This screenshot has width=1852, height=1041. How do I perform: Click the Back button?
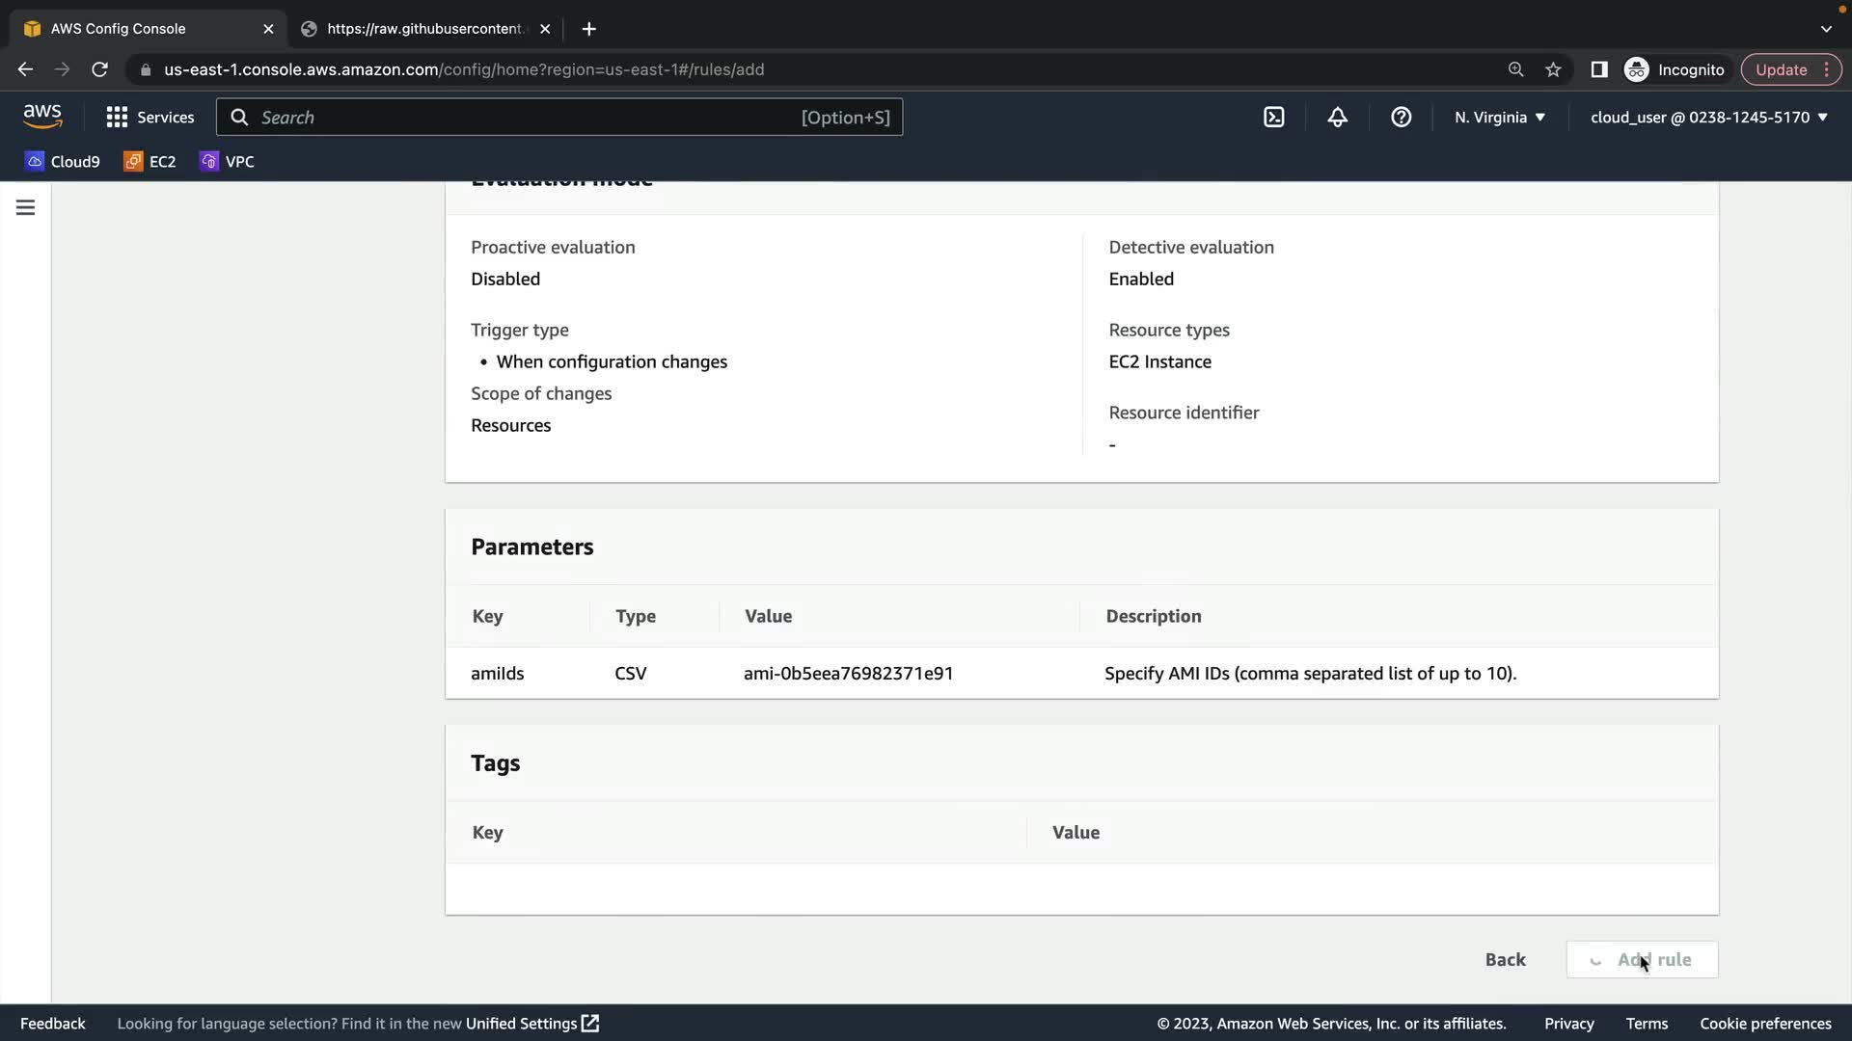[1505, 959]
